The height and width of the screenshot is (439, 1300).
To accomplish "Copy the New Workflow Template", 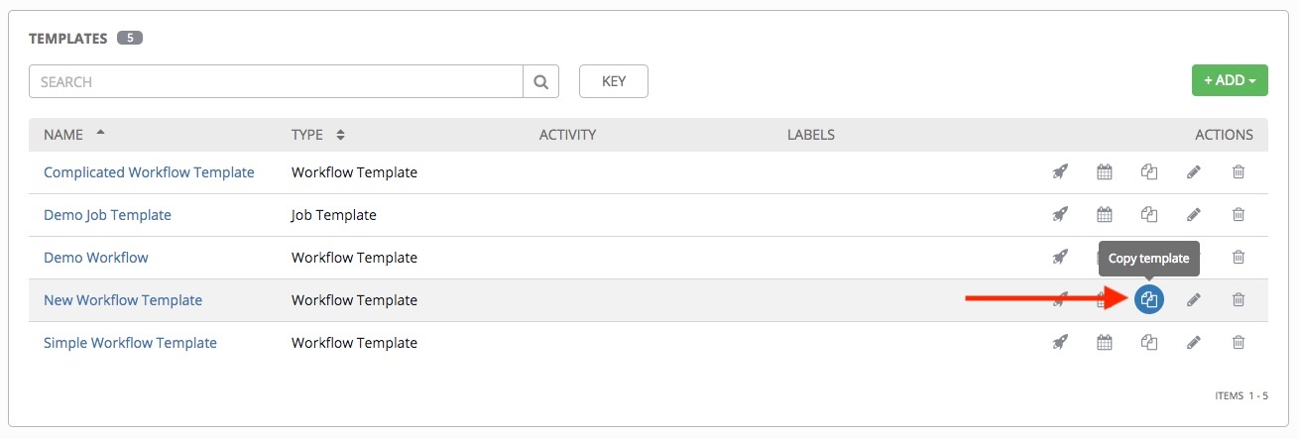I will pos(1149,299).
